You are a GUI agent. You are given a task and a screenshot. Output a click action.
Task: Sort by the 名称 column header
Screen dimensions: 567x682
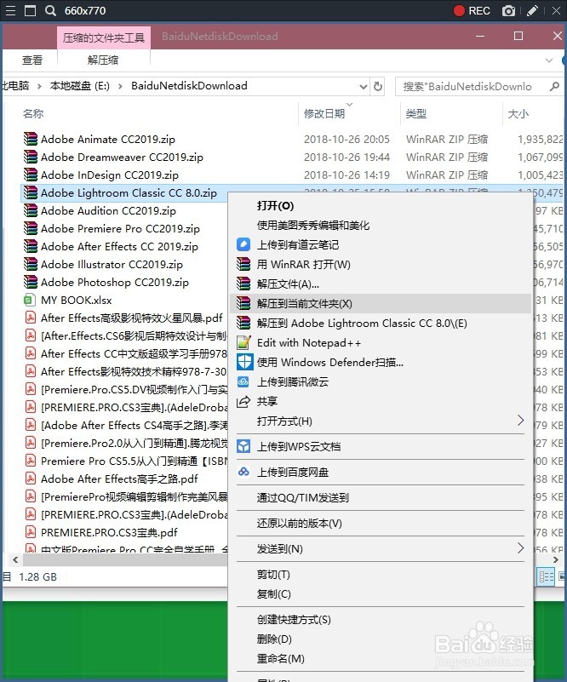pos(33,113)
